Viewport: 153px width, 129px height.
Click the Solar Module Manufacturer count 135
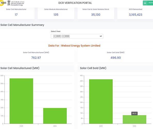[x=56, y=15]
